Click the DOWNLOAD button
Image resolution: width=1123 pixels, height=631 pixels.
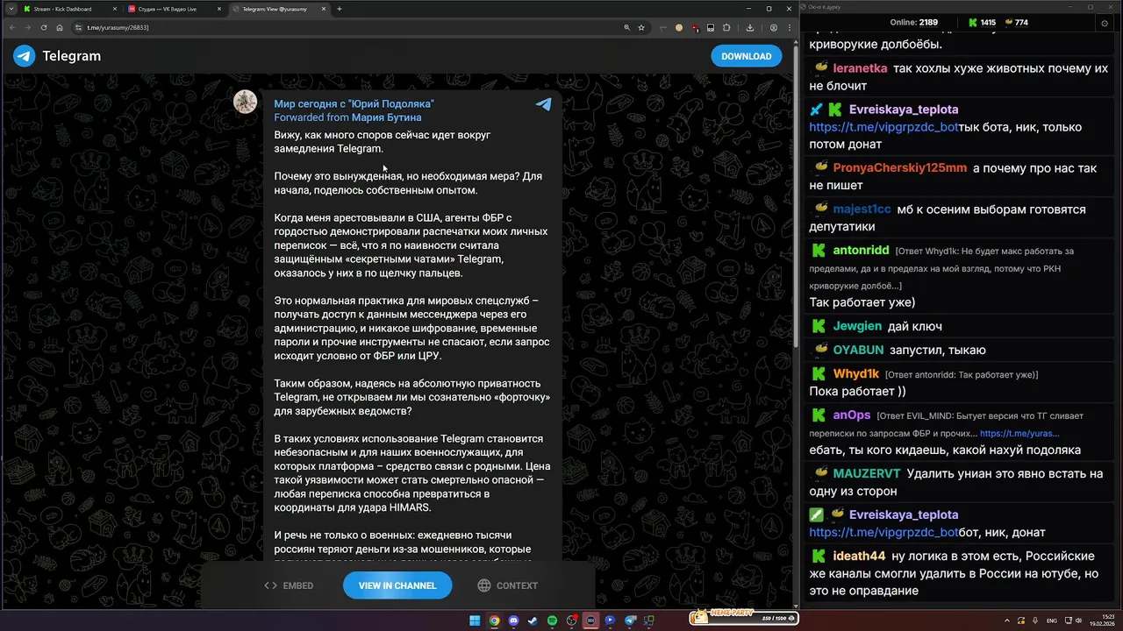pos(746,56)
